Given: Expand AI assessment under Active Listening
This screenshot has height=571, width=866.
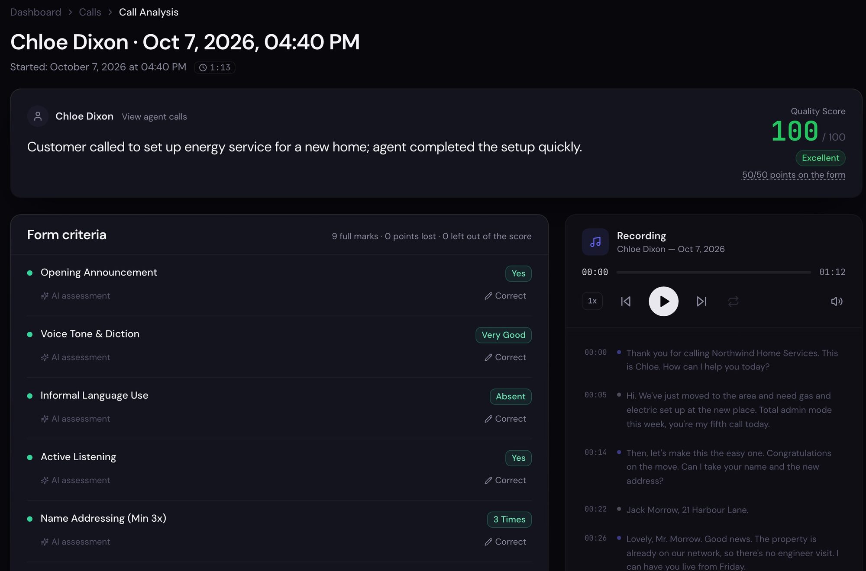Looking at the screenshot, I should (x=75, y=480).
